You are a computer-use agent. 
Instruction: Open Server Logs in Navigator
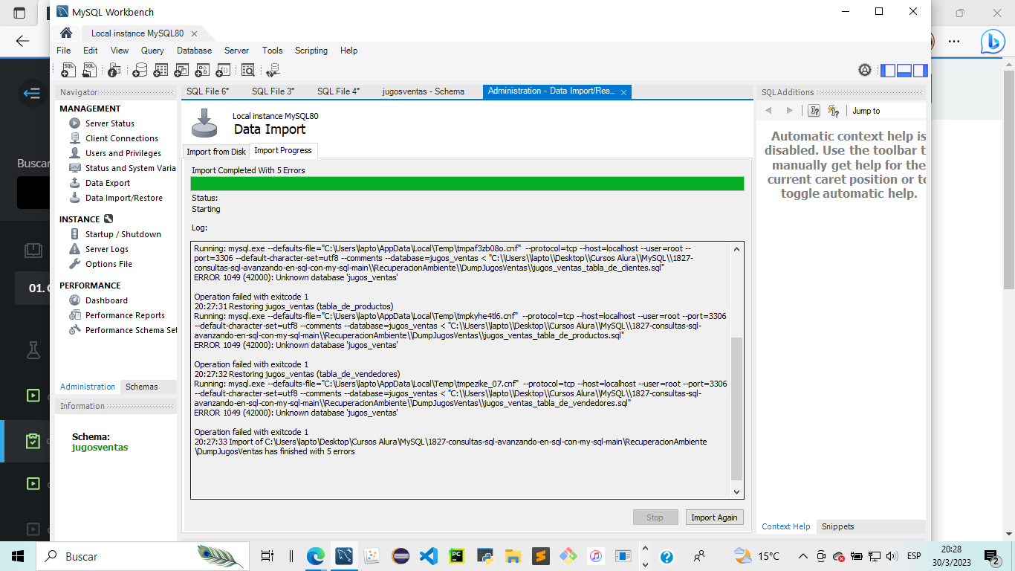point(106,249)
